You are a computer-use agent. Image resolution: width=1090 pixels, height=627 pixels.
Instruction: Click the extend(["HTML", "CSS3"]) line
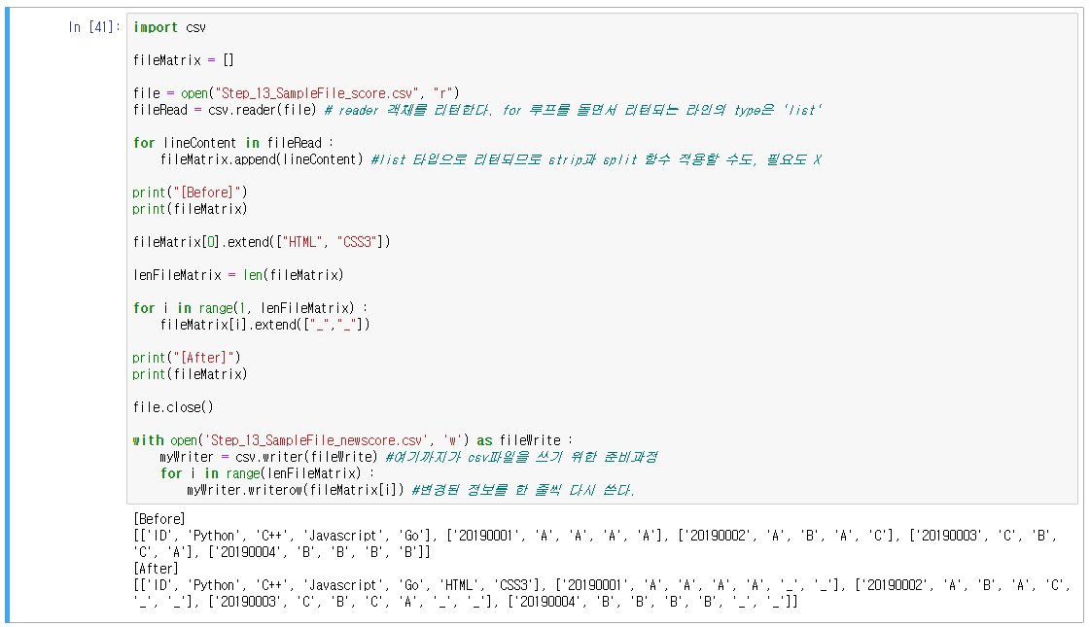pyautogui.click(x=262, y=242)
